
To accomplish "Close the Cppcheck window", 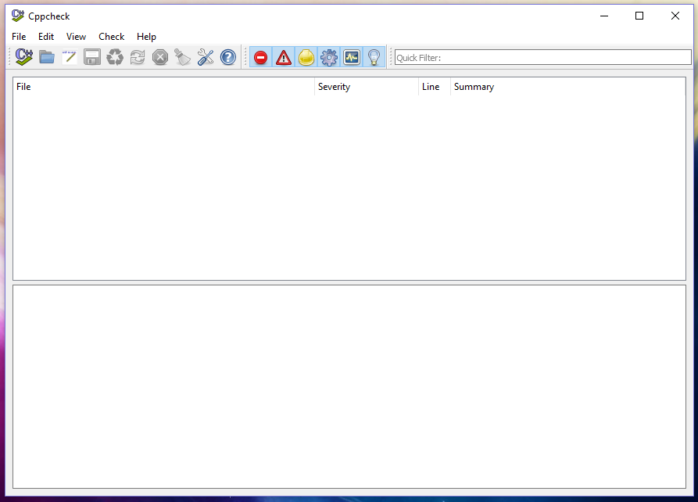I will (x=675, y=16).
